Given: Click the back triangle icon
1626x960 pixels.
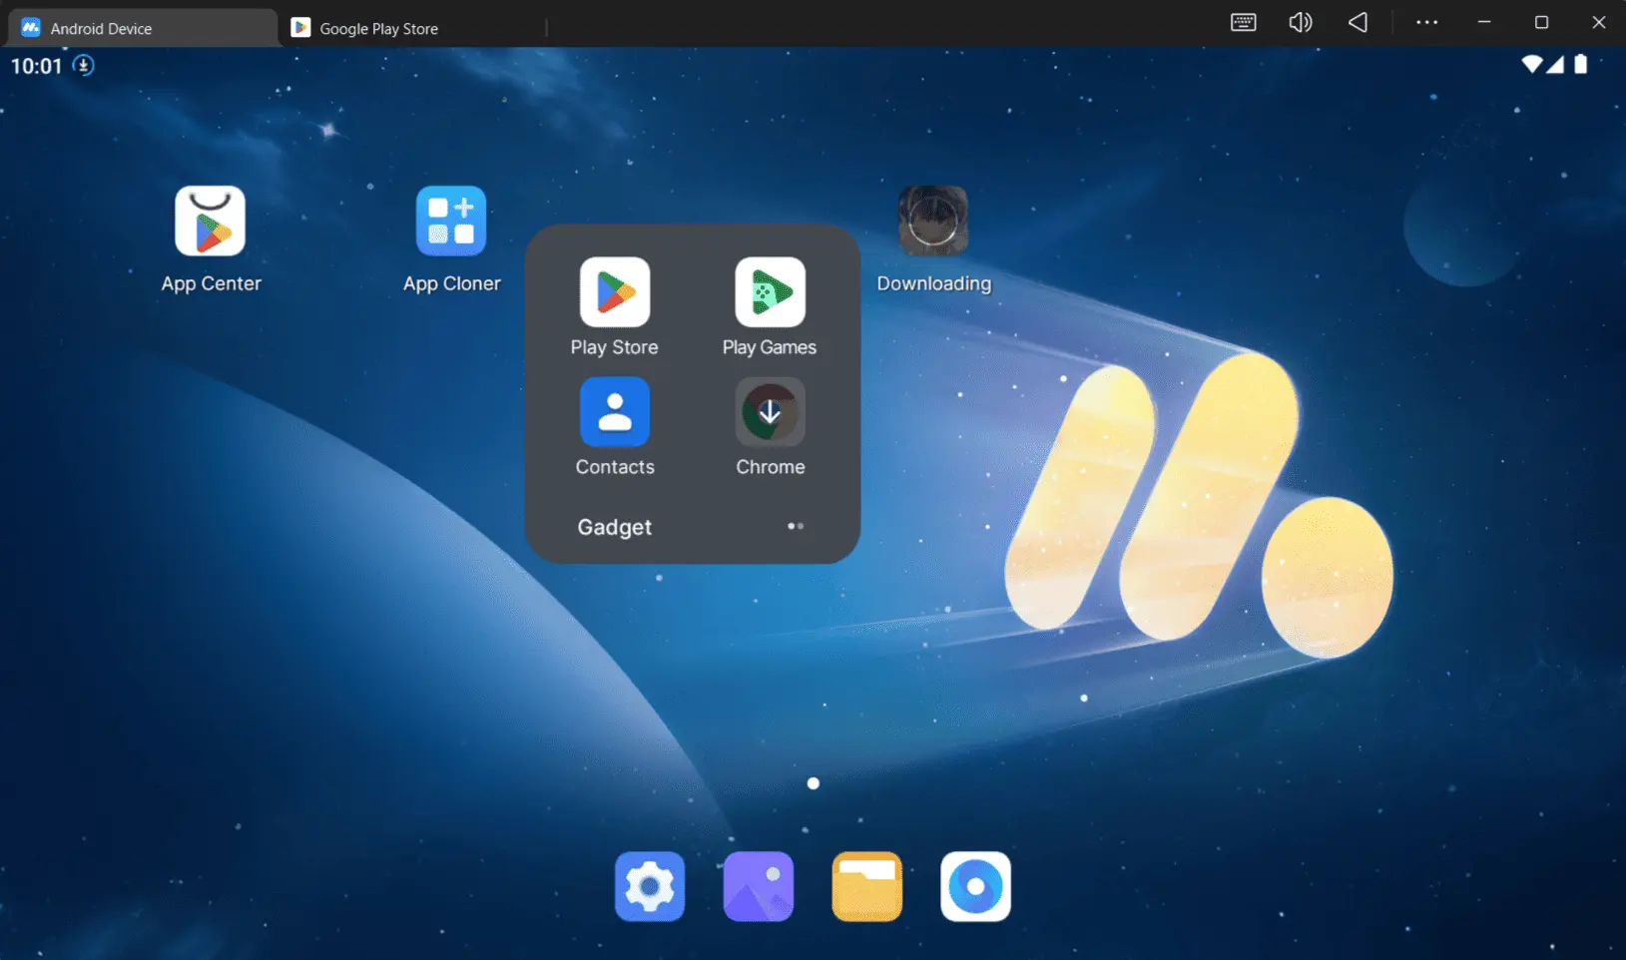Looking at the screenshot, I should (1357, 22).
